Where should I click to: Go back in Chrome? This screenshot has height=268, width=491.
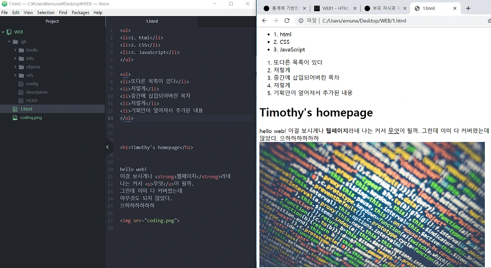(264, 21)
